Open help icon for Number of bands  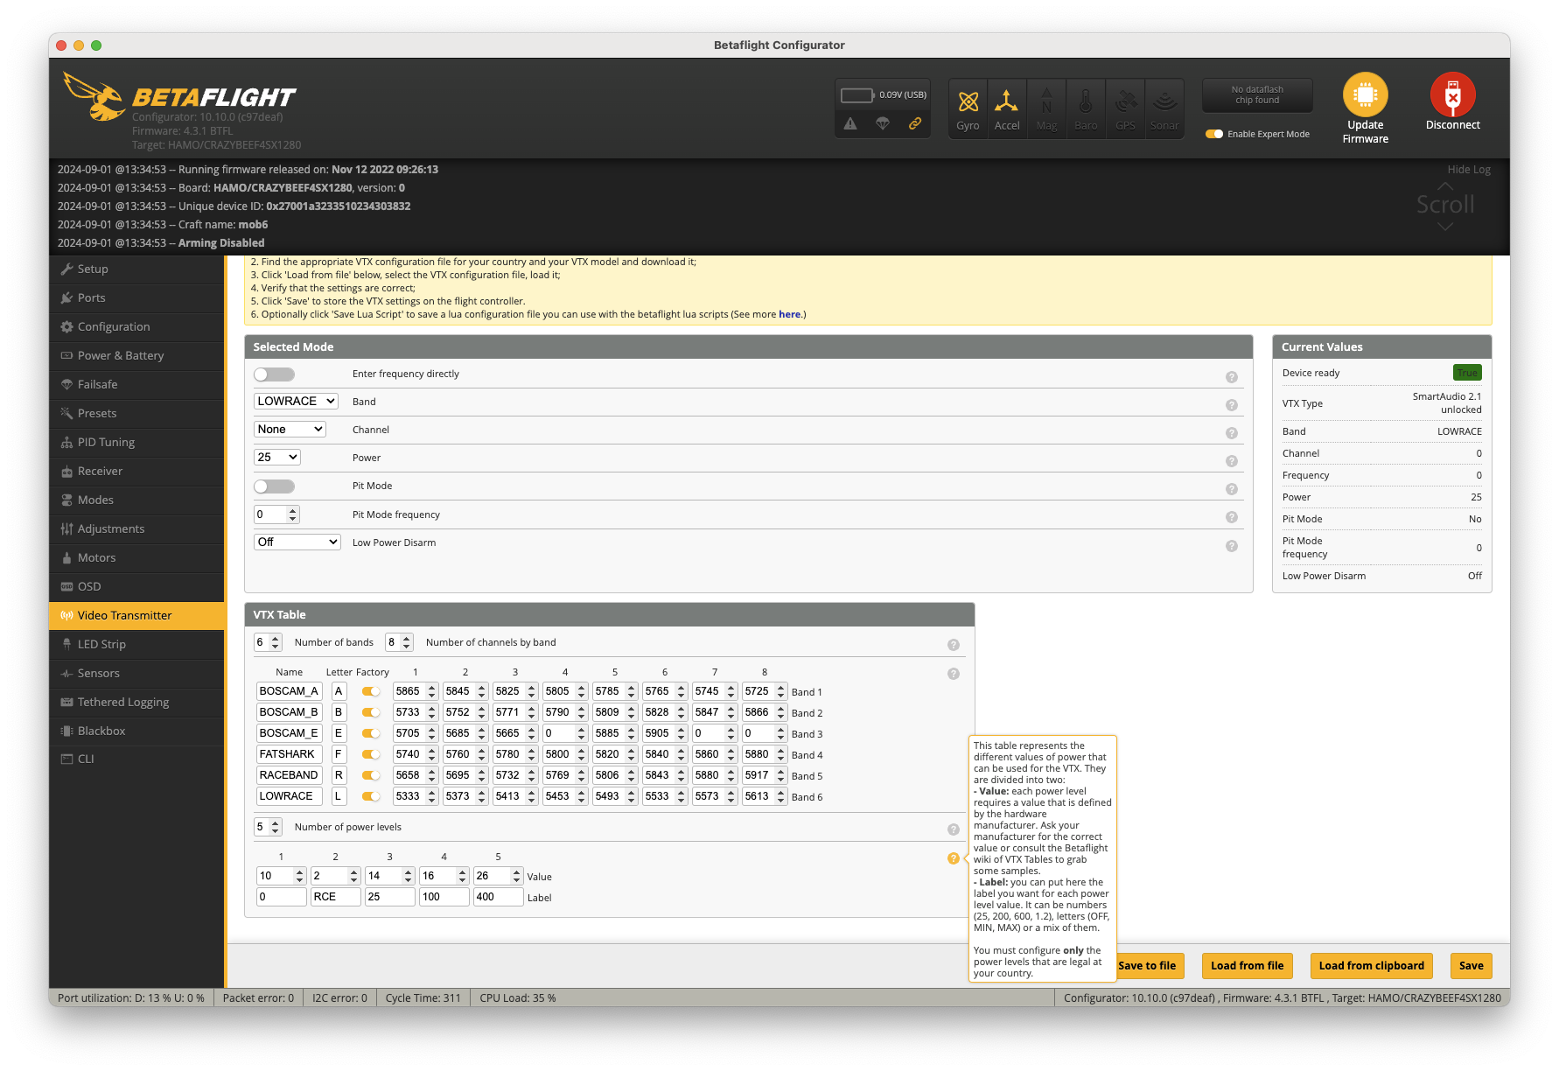tap(954, 645)
